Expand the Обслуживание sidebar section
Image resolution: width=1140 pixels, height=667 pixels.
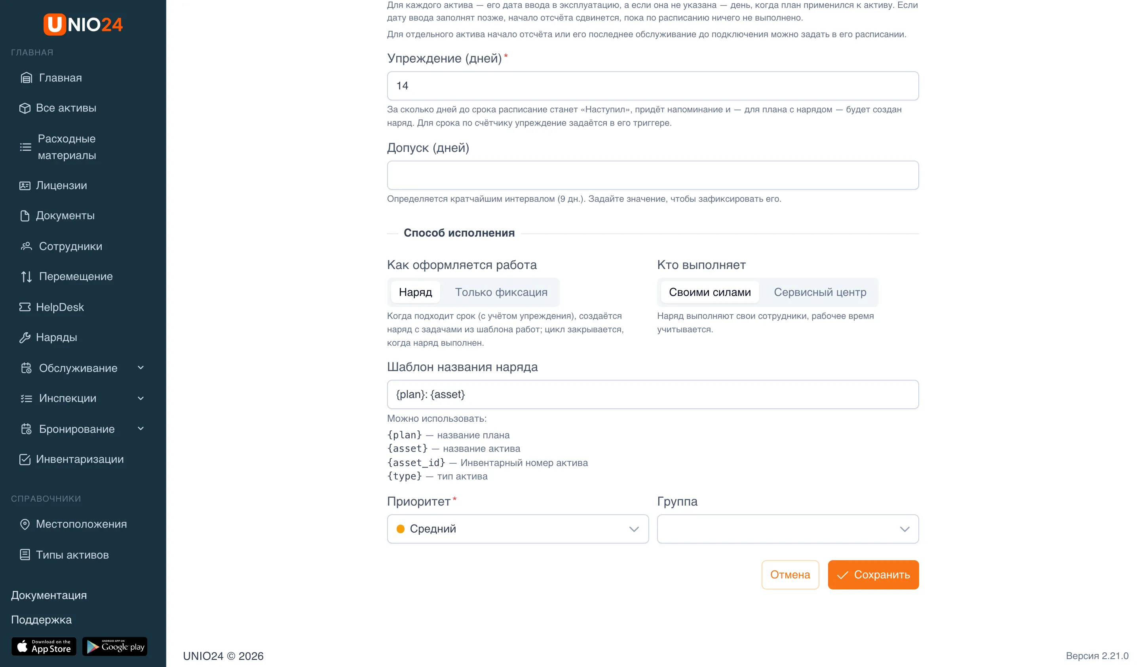tap(83, 368)
